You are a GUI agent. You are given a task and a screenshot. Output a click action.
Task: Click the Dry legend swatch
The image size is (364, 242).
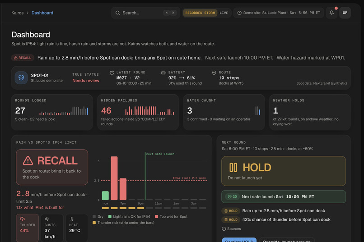coord(94,216)
